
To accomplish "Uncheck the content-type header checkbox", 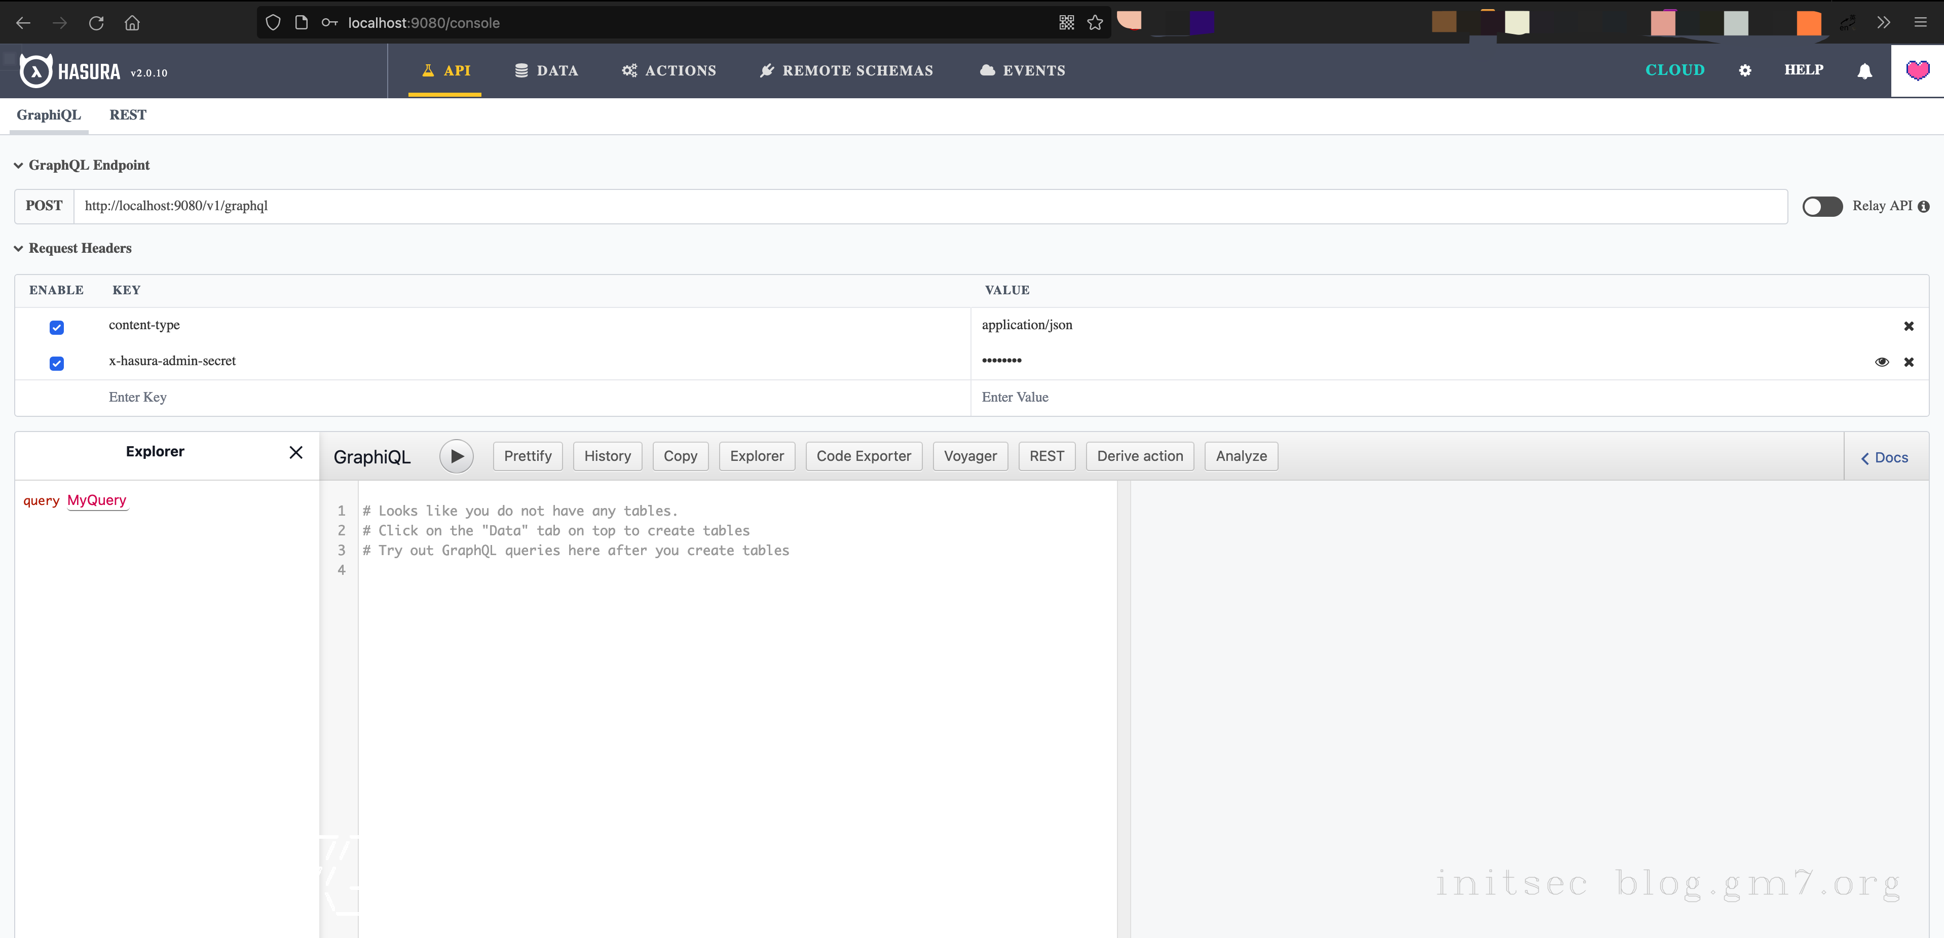I will pyautogui.click(x=57, y=327).
